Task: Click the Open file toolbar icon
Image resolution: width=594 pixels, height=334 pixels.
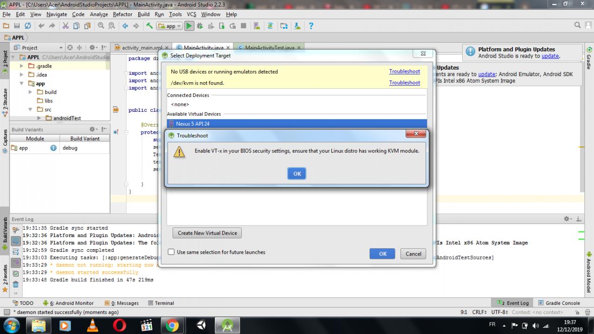Action: point(6,26)
